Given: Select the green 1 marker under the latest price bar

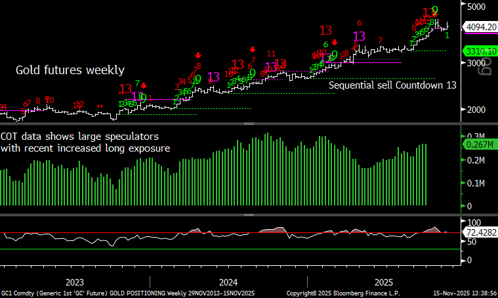Looking at the screenshot, I should tap(447, 35).
